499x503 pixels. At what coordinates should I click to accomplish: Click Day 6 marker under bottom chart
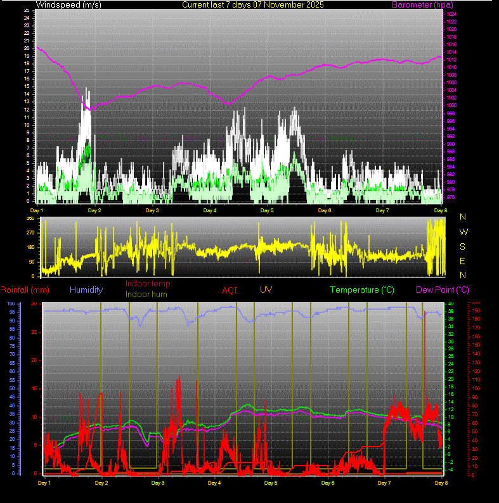pos(328,483)
